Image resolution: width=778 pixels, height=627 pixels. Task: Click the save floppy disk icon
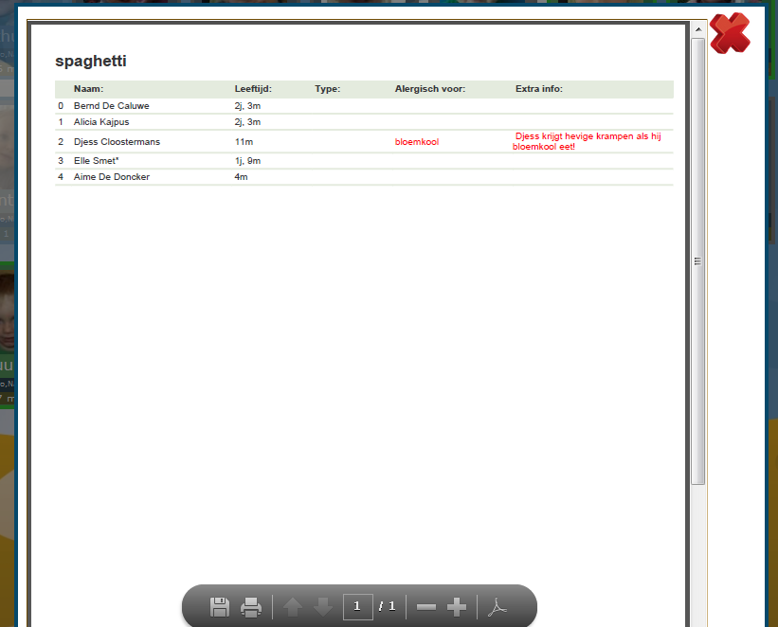(x=220, y=607)
